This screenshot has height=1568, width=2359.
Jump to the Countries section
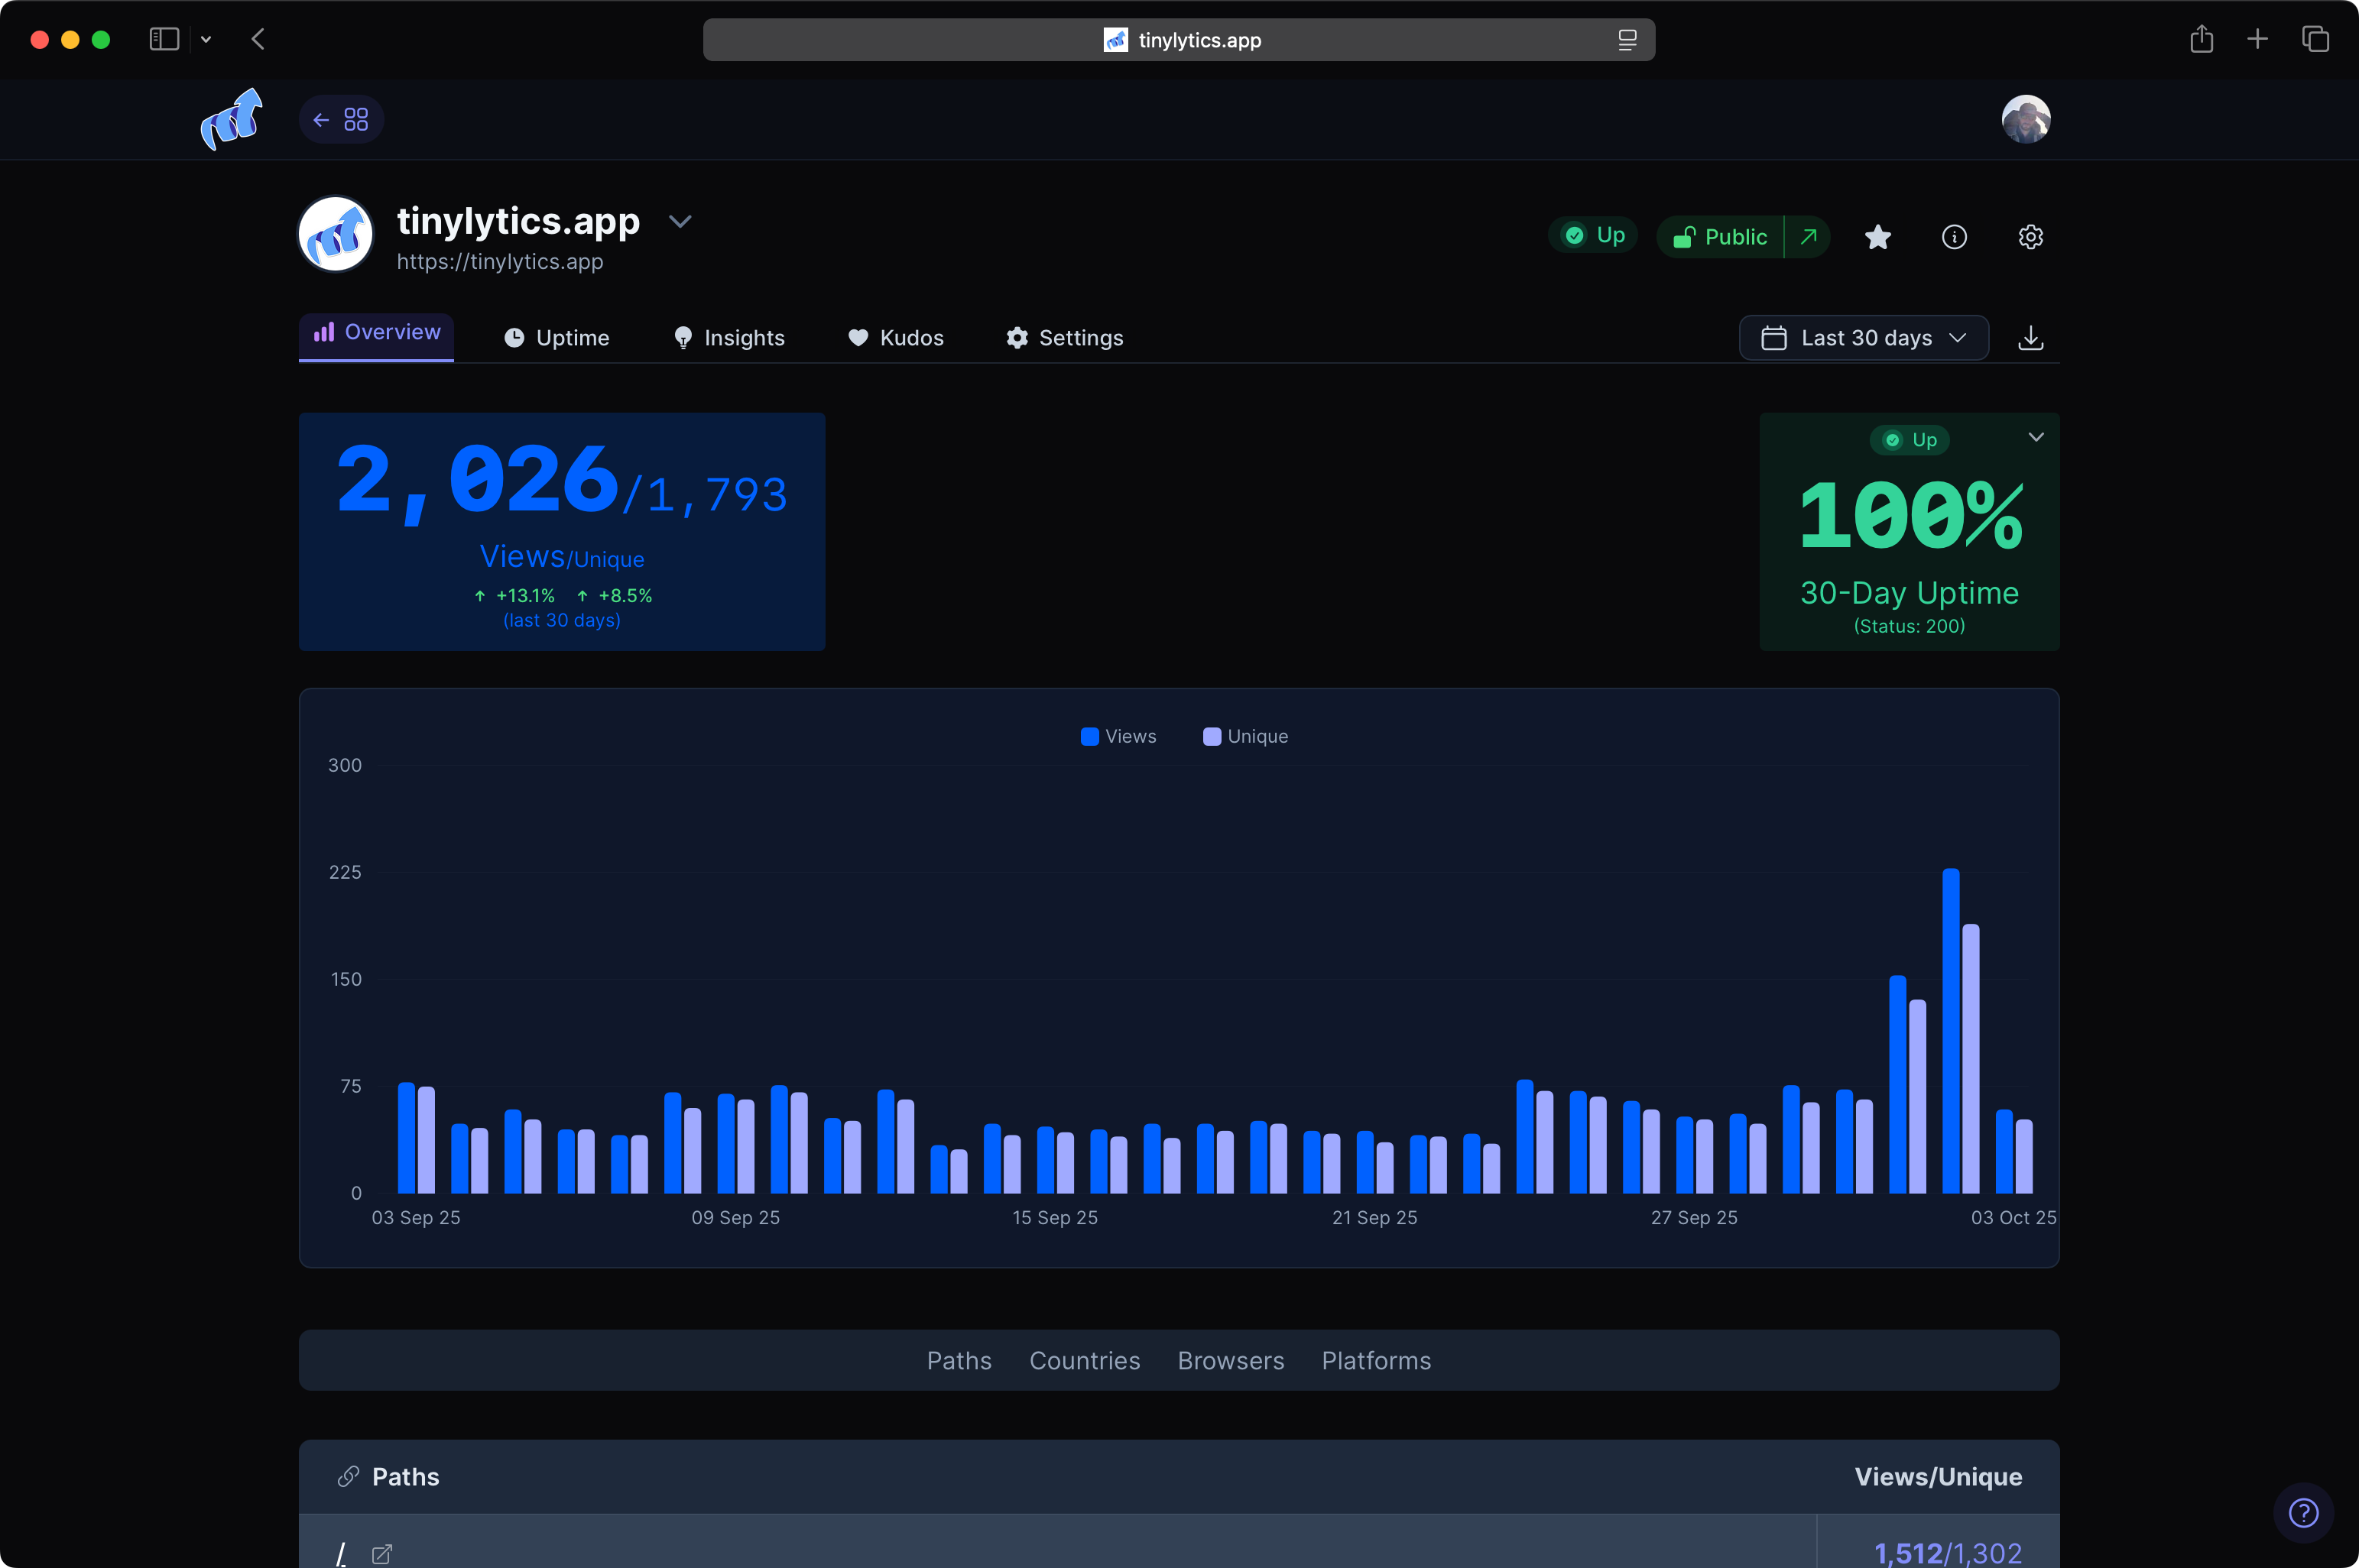[x=1085, y=1360]
